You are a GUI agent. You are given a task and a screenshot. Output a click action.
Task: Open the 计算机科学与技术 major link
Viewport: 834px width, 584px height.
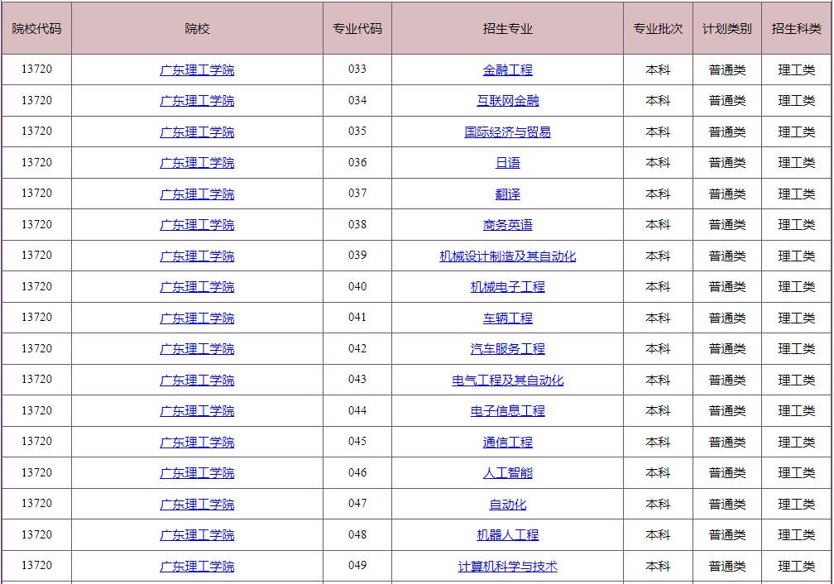(507, 566)
